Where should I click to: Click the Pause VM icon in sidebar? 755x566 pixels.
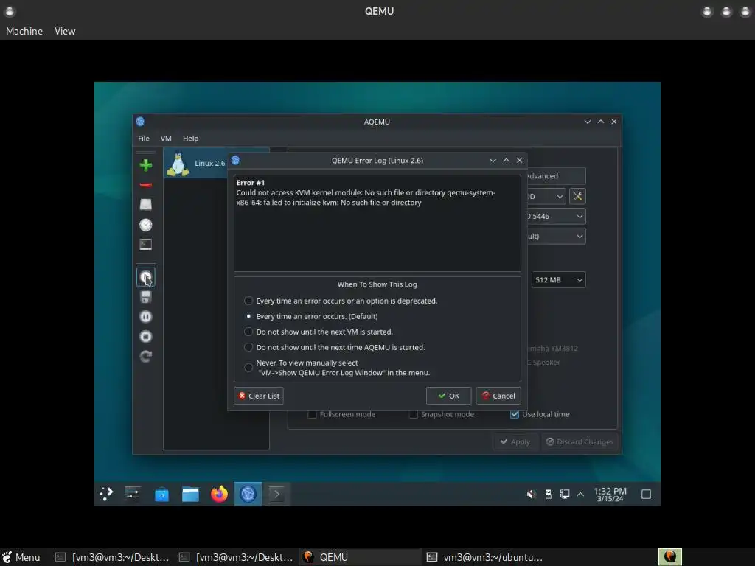[146, 317]
